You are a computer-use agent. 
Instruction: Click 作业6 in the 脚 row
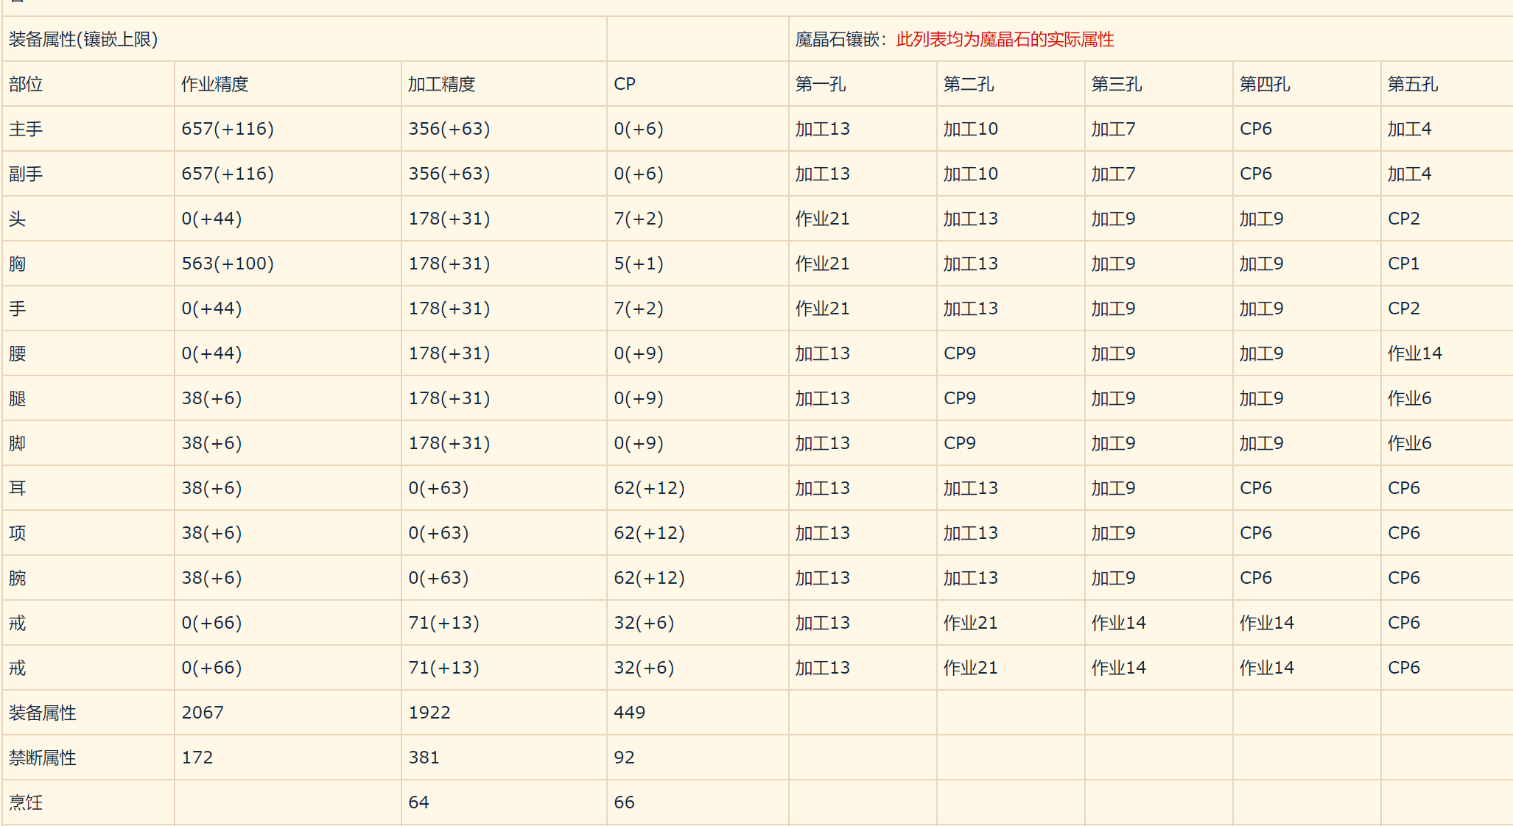tap(1410, 443)
